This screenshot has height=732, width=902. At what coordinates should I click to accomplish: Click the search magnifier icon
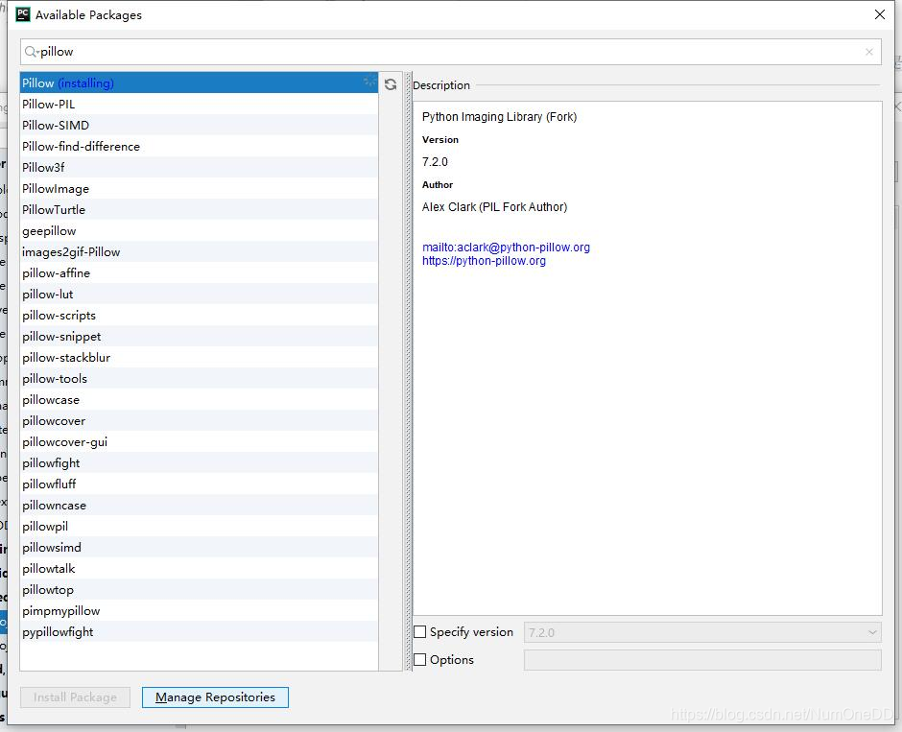31,52
